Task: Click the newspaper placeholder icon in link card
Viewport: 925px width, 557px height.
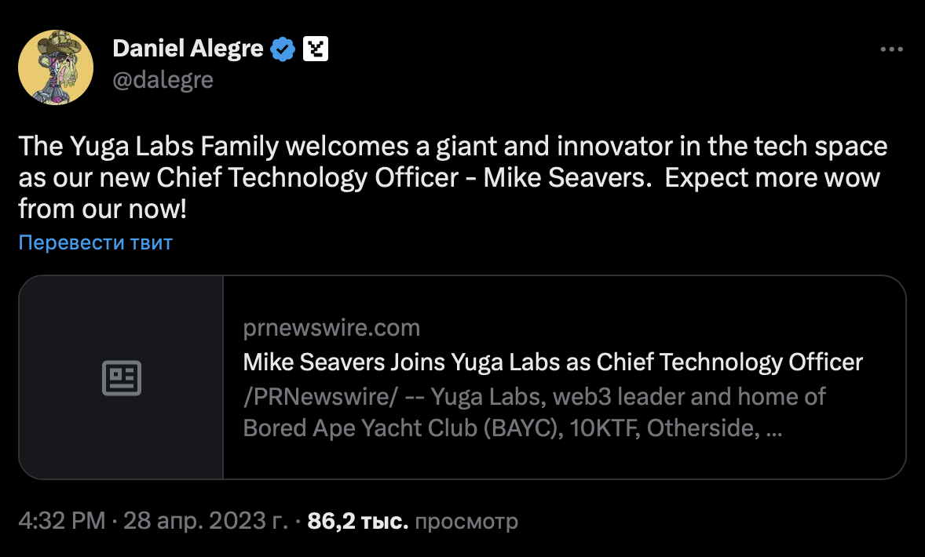Action: click(x=122, y=377)
